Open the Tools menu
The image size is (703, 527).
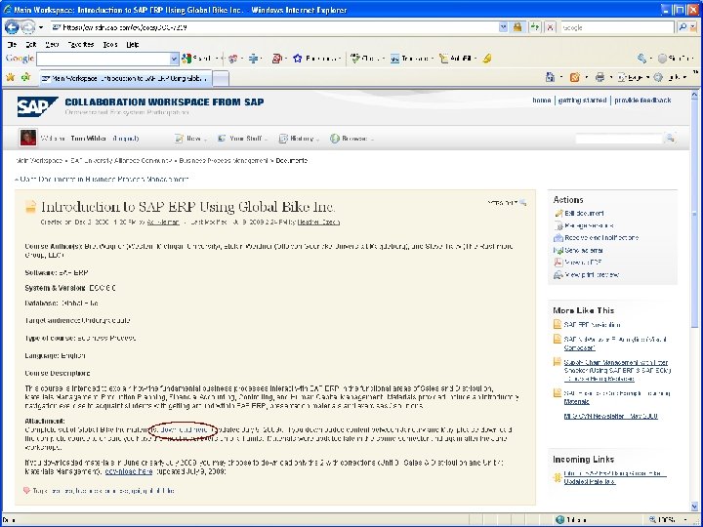point(109,44)
